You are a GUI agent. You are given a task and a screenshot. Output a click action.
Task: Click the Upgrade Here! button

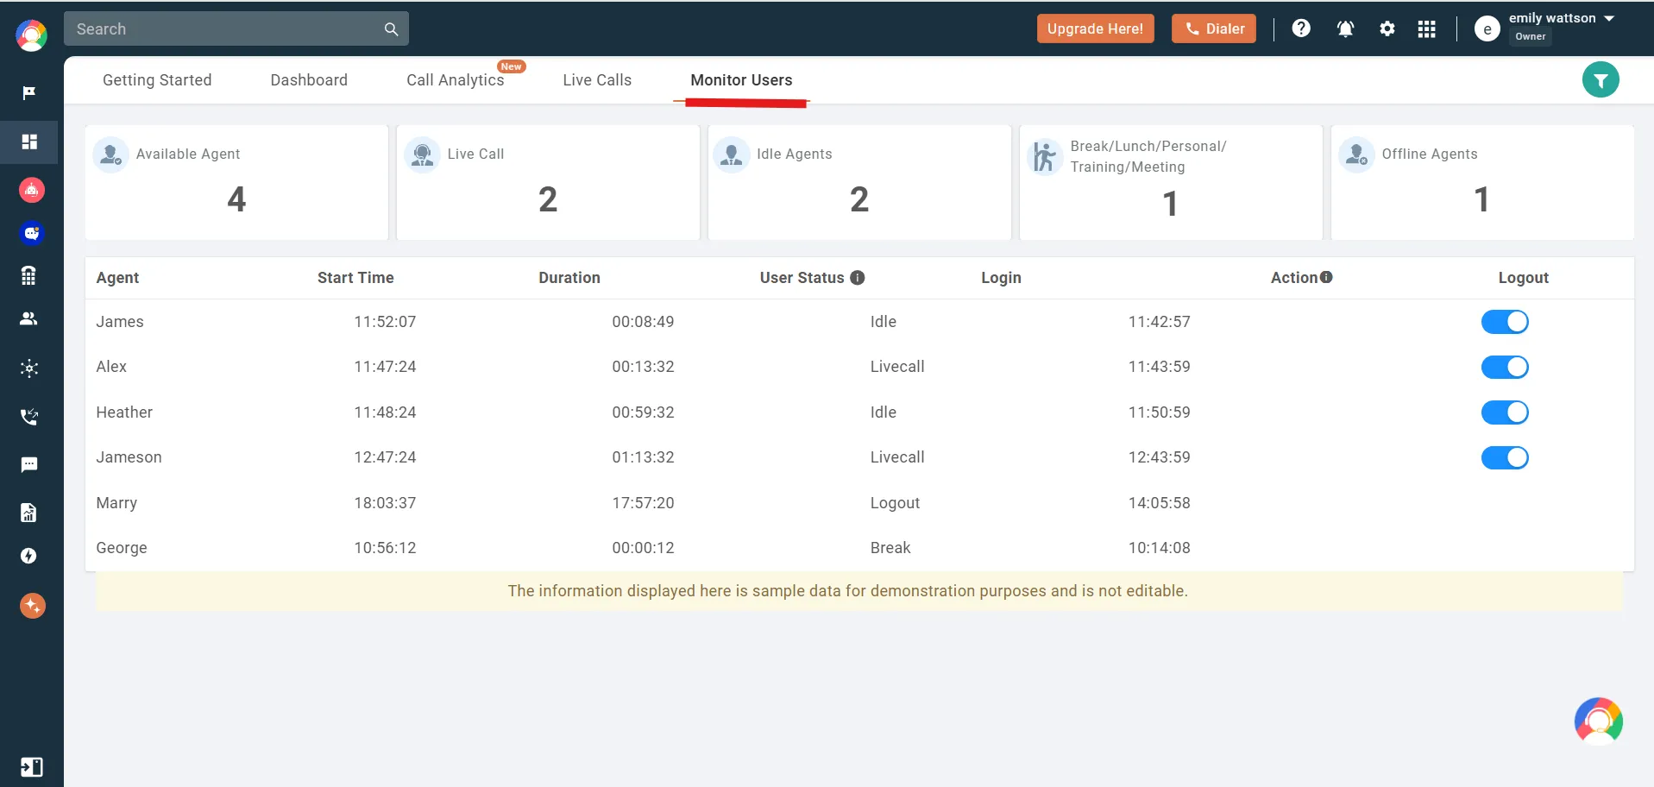coord(1094,28)
